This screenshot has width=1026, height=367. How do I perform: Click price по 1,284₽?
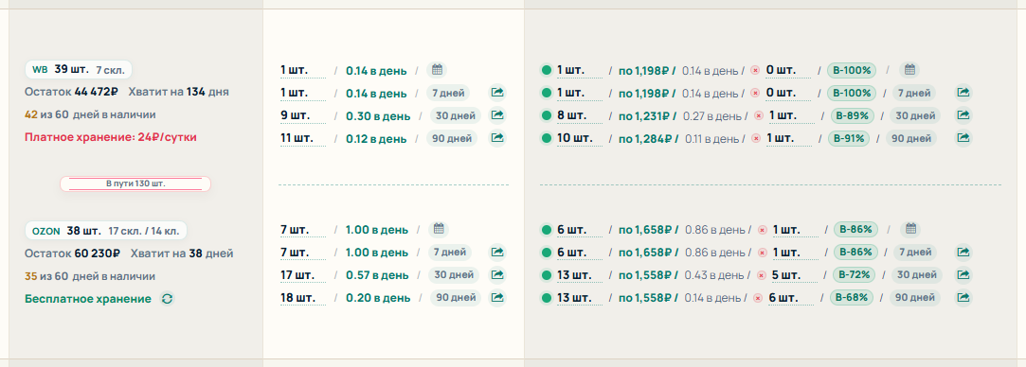click(x=648, y=138)
